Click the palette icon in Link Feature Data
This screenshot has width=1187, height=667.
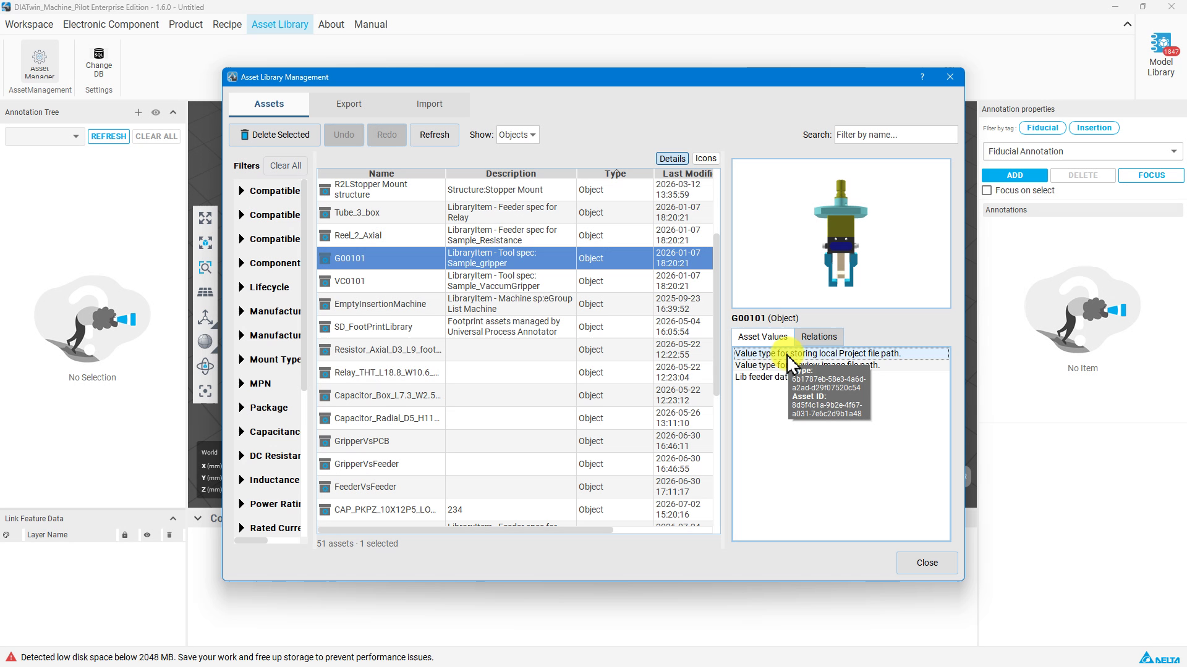click(6, 535)
